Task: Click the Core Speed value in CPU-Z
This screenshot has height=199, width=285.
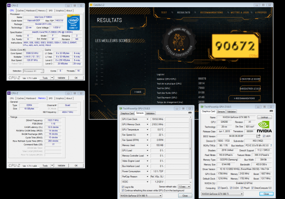Action: pos(32,53)
